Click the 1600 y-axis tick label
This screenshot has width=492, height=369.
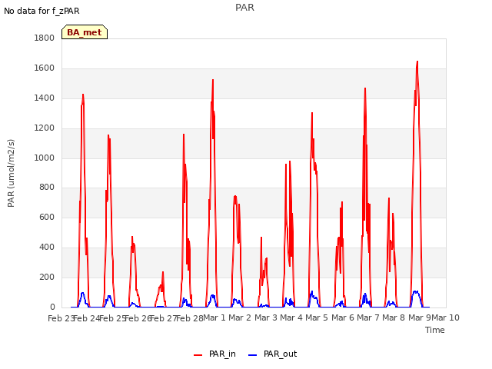click(x=45, y=68)
